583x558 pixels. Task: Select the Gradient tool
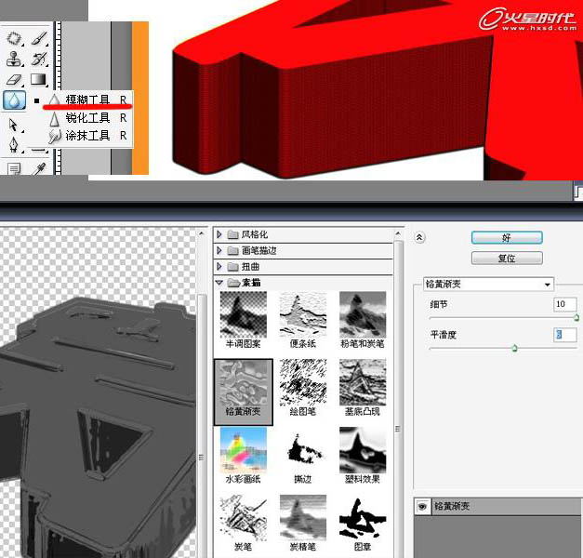pos(38,80)
